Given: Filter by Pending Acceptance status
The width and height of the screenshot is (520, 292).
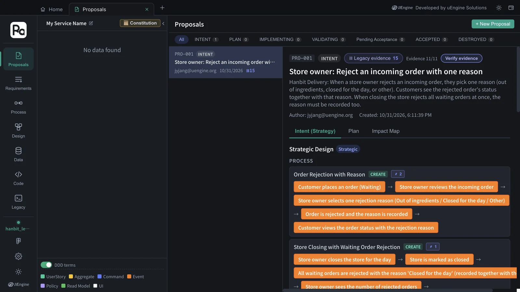Looking at the screenshot, I should 381,40.
